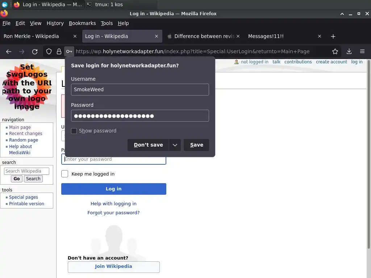Click the Wikipedia logo placeholder image
Viewport: 371px width, 278px height.
click(27, 87)
